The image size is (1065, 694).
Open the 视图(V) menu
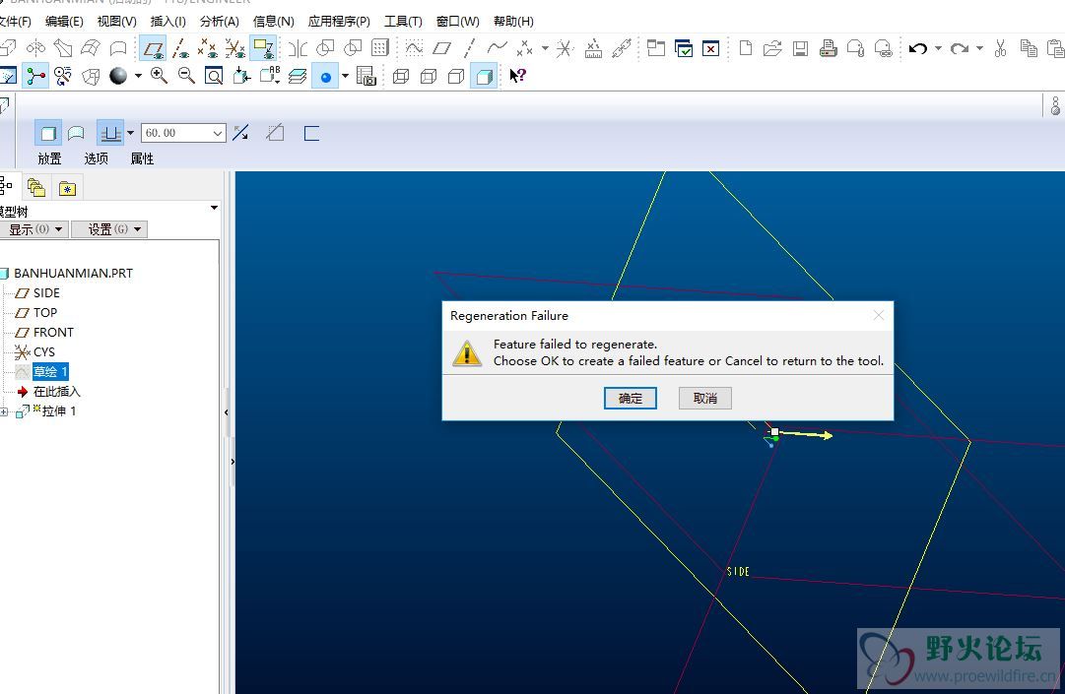click(x=117, y=21)
